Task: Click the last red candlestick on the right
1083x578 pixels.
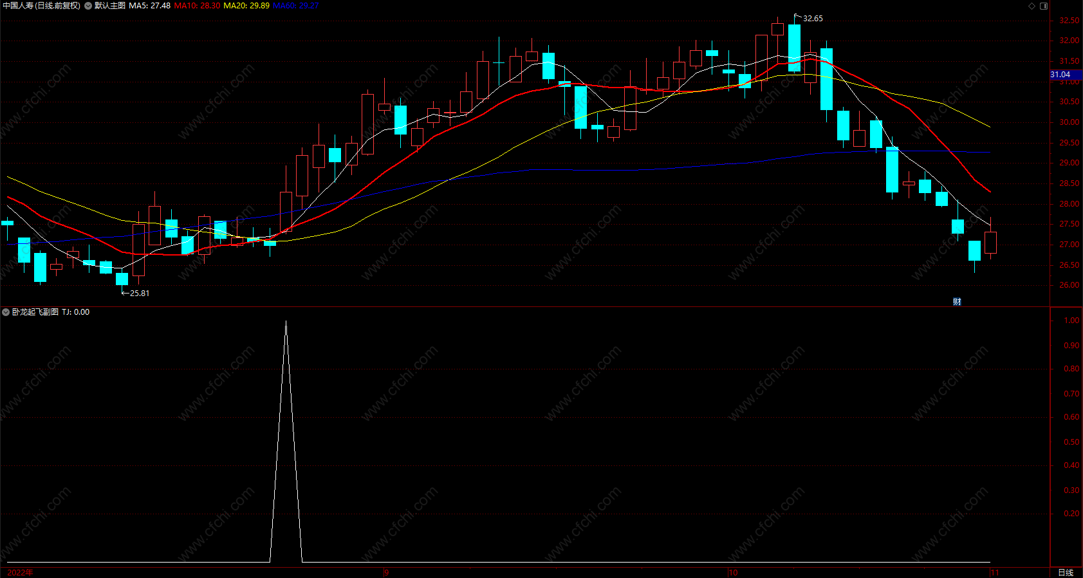Action: tap(990, 243)
